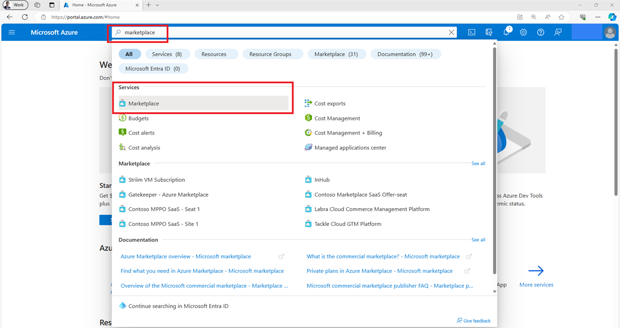Open the tab search dropdown arrow
Image resolution: width=620 pixels, height=328 pixels.
coord(157,5)
